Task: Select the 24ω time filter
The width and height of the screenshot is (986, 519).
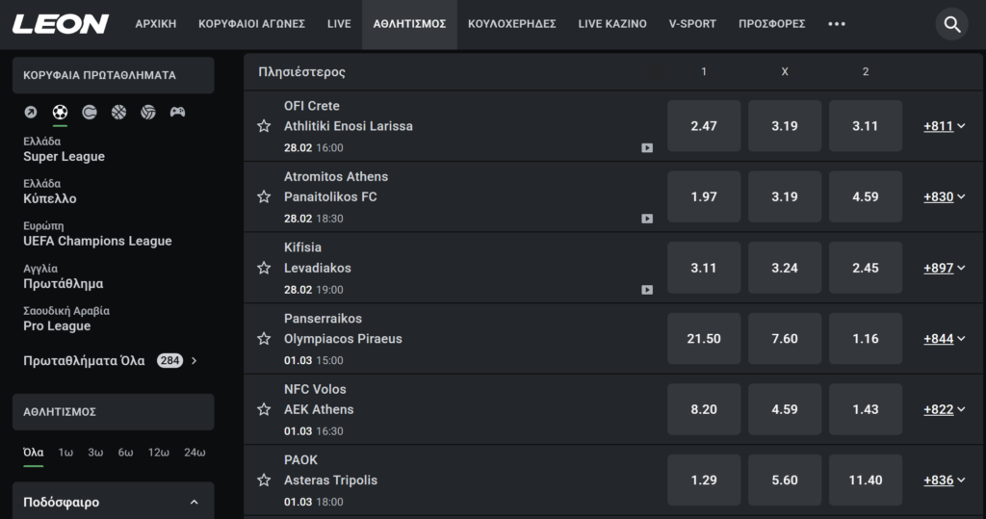Action: [x=194, y=453]
